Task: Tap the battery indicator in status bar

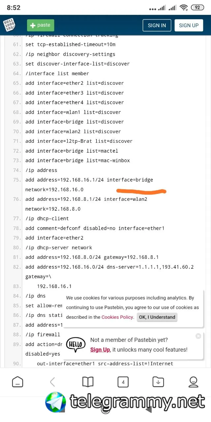Action: tap(197, 7)
